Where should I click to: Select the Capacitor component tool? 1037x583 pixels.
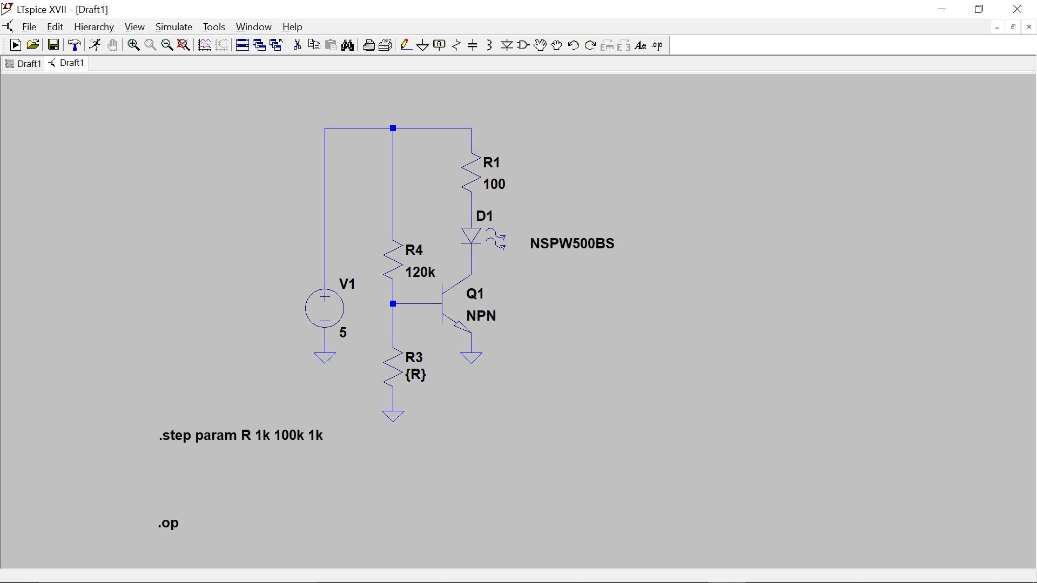pos(473,45)
